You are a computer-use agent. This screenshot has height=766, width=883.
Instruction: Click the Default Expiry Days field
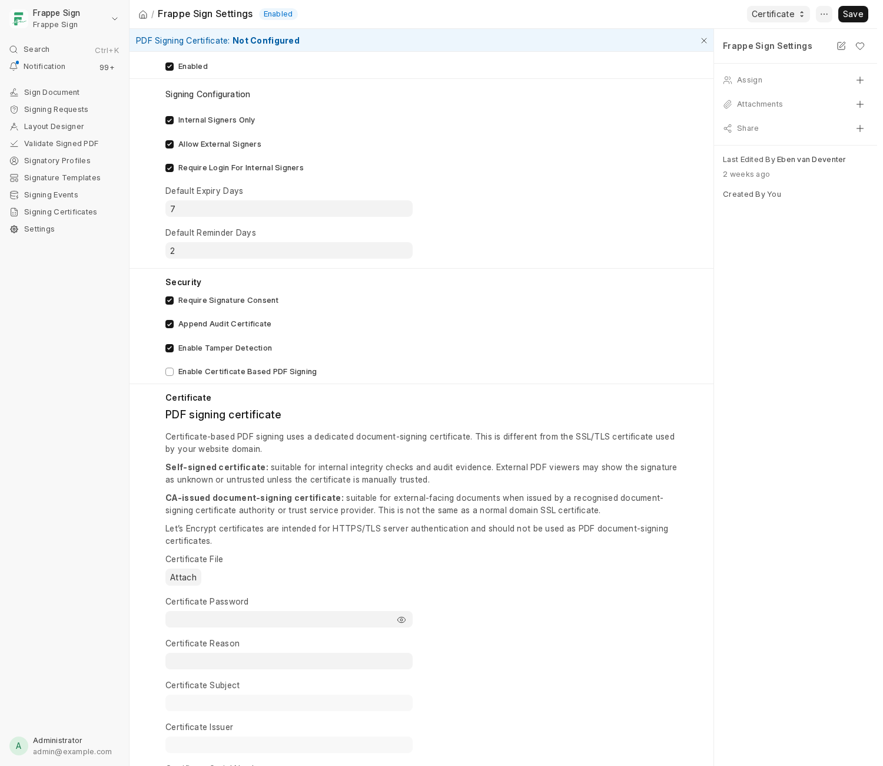[289, 209]
